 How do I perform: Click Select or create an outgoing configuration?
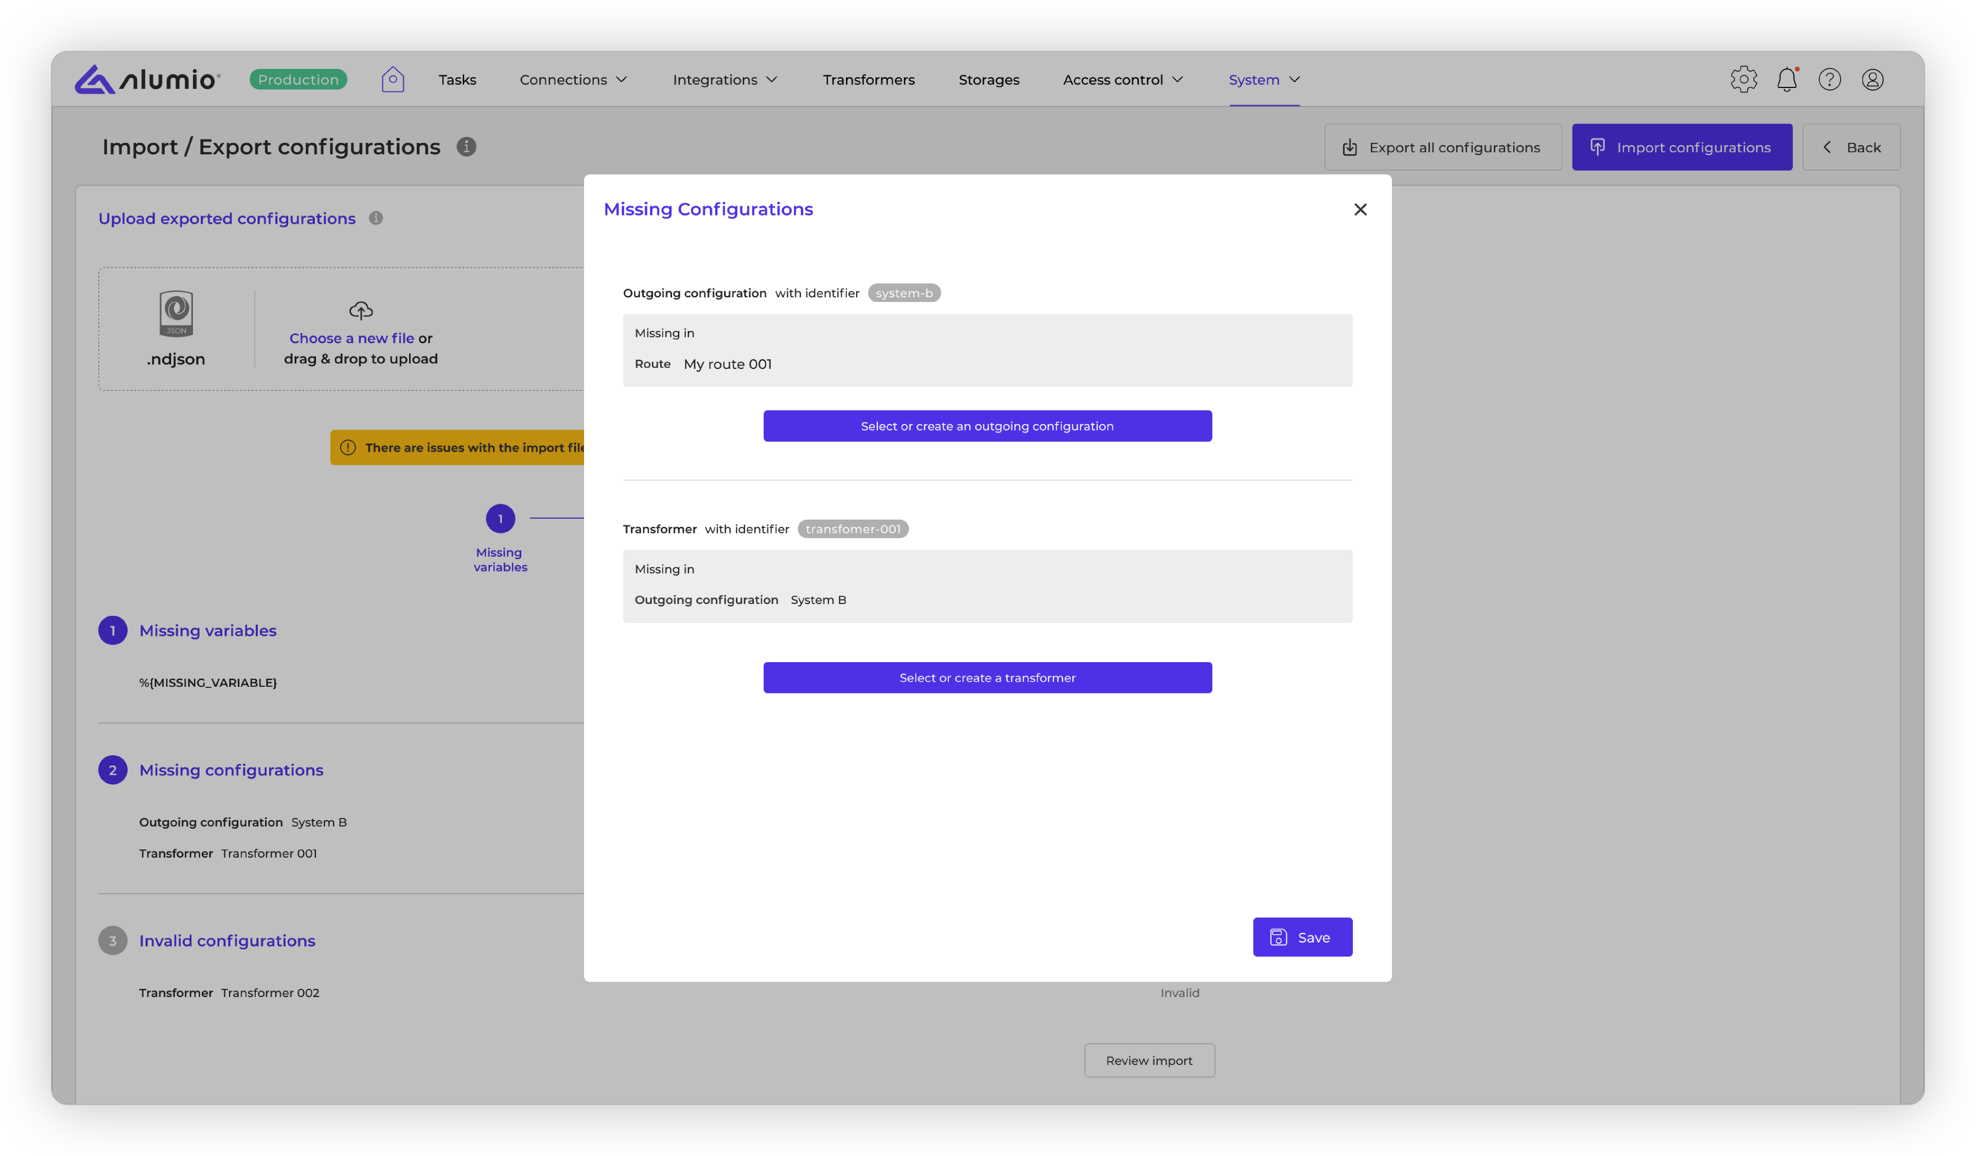coord(986,425)
